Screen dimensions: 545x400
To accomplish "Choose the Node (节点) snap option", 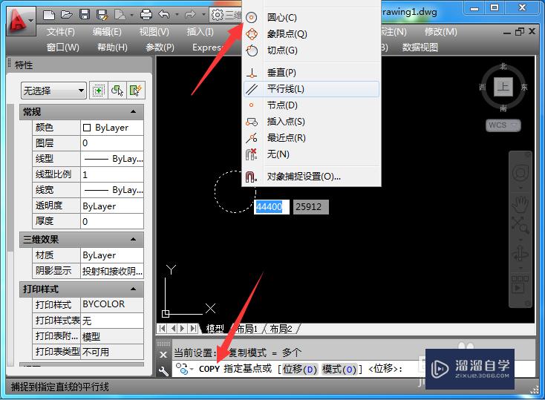I will [x=311, y=105].
